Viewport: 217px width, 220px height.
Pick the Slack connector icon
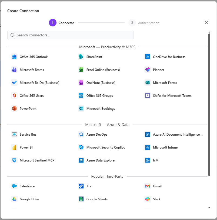pyautogui.click(x=148, y=199)
